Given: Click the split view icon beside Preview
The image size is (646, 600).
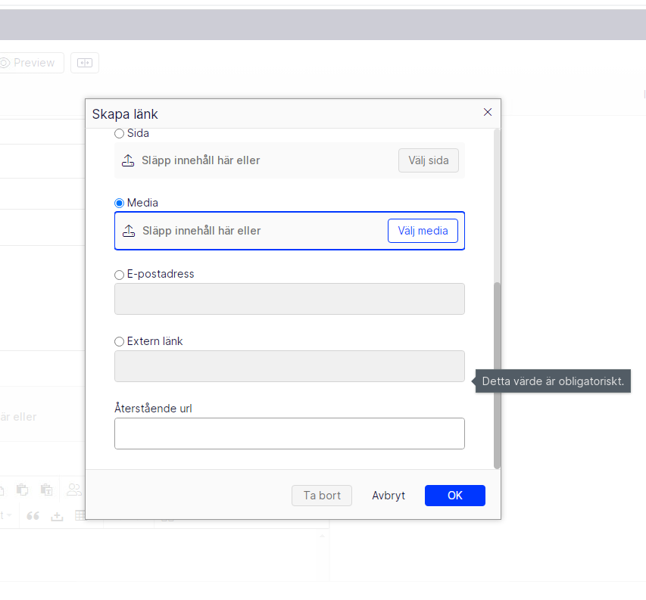Looking at the screenshot, I should tap(85, 63).
